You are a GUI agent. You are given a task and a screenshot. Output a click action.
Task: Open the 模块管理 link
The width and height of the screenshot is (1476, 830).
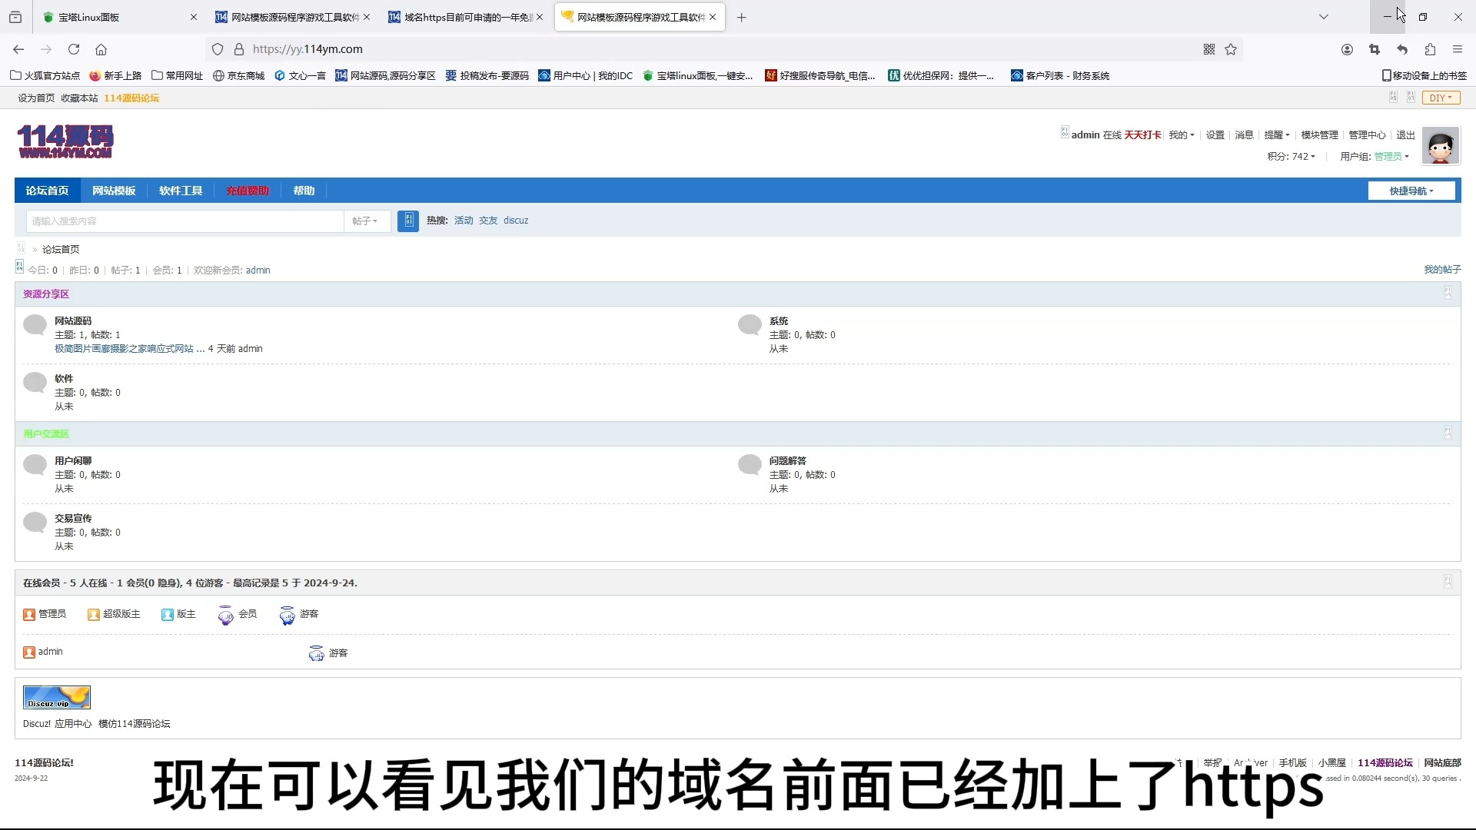[x=1319, y=134]
